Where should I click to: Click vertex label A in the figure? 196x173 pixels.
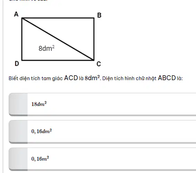coord(16,14)
